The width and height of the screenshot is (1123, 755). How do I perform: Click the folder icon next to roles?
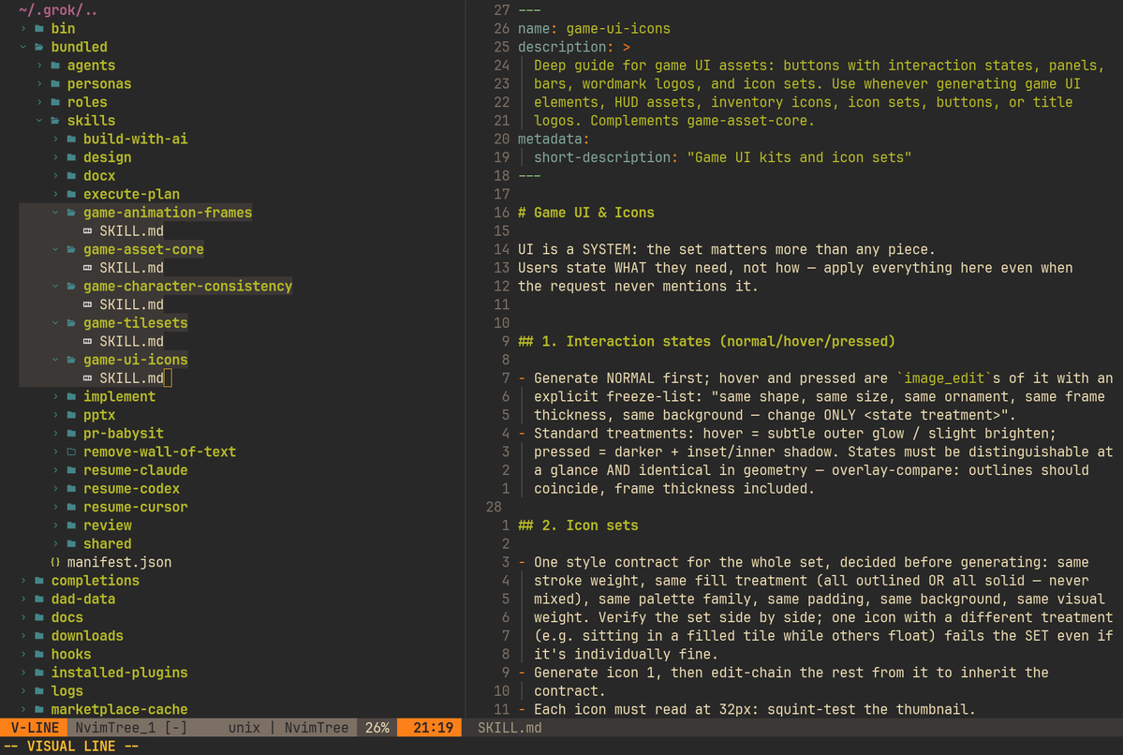click(55, 102)
